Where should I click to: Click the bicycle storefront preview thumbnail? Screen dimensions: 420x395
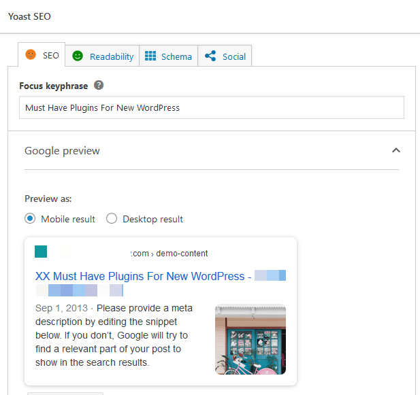pos(251,339)
